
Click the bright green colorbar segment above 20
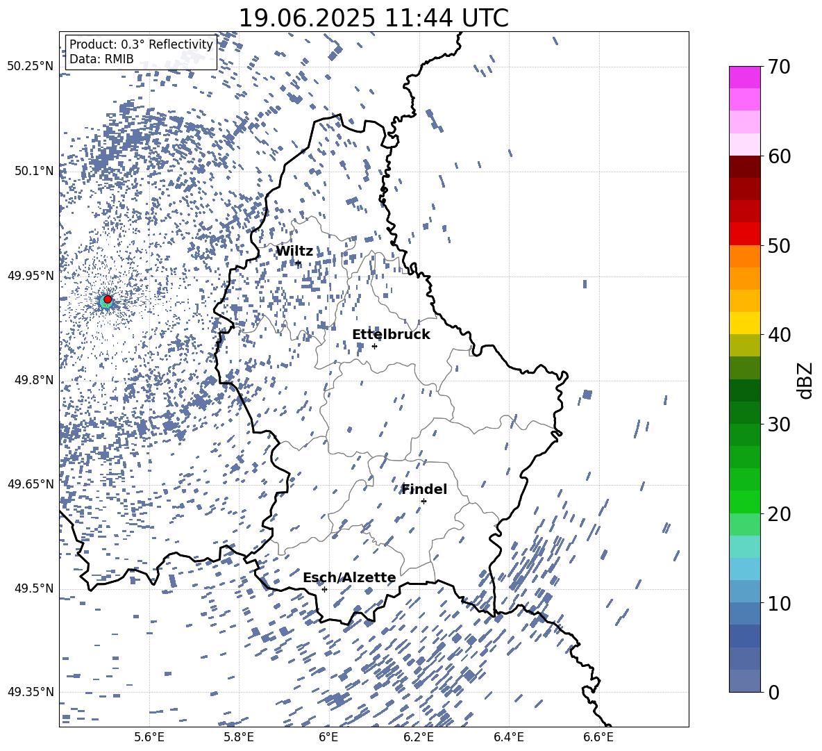point(744,502)
